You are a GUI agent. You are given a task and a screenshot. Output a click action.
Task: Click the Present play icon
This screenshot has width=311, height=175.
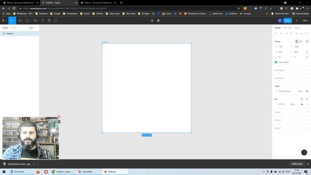click(x=297, y=20)
